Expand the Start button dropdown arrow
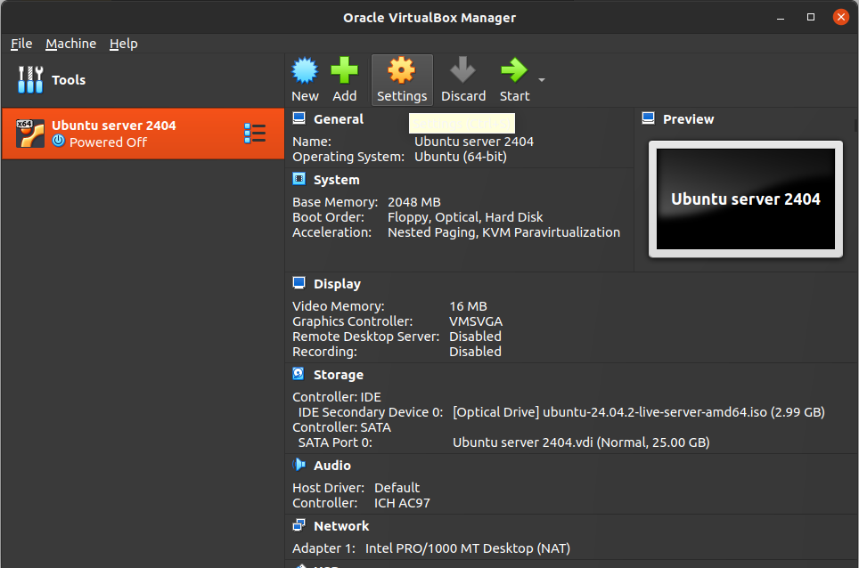This screenshot has width=859, height=568. point(542,80)
